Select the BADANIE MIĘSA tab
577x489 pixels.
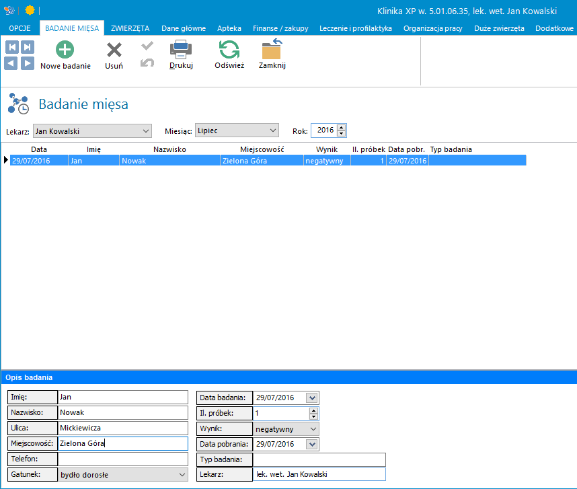72,28
